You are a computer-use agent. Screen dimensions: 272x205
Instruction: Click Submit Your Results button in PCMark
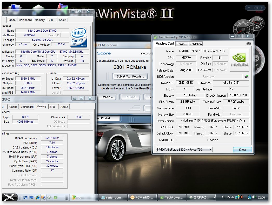pos(130,76)
